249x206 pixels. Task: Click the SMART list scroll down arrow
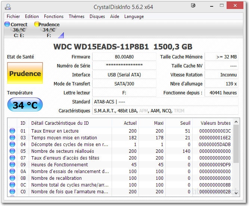click(236, 193)
